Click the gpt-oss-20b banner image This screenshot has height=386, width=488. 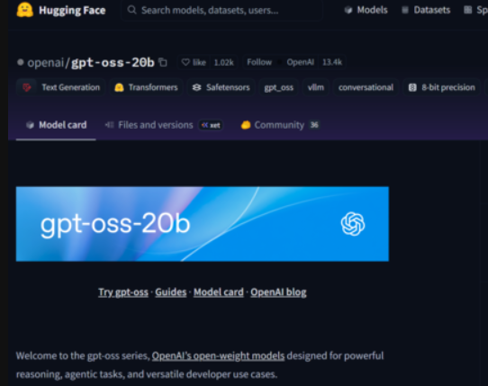[203, 224]
